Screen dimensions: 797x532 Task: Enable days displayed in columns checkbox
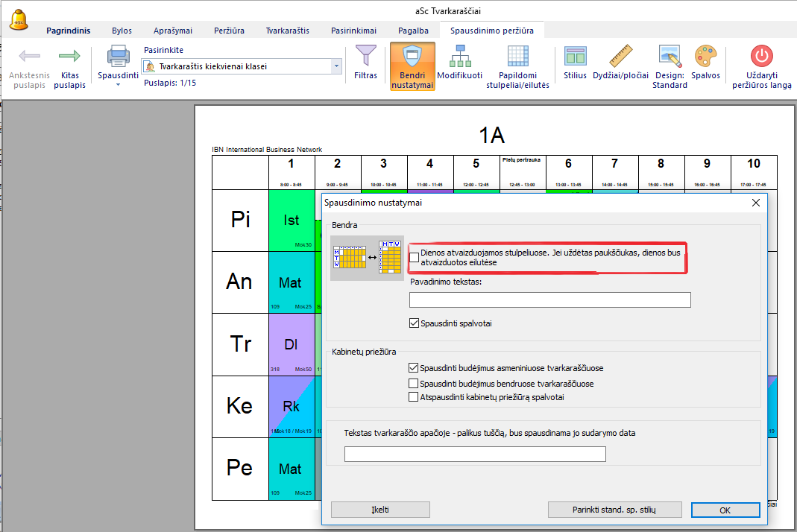pos(415,257)
